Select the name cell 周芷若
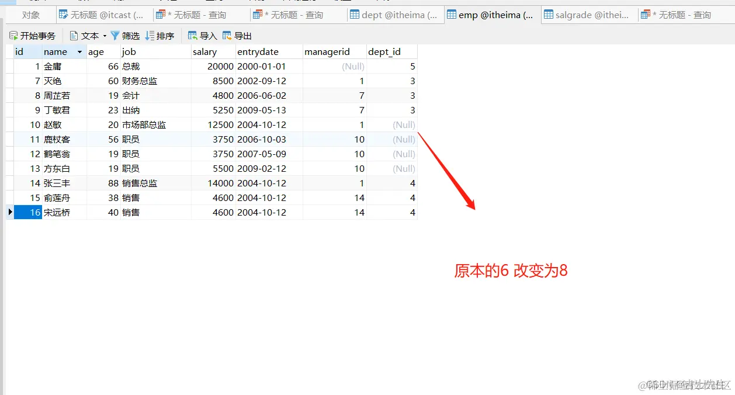The image size is (735, 395). pyautogui.click(x=64, y=96)
